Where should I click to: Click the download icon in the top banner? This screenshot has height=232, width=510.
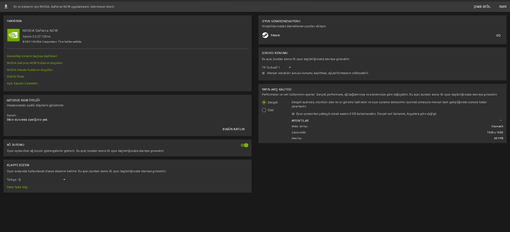click(6, 7)
